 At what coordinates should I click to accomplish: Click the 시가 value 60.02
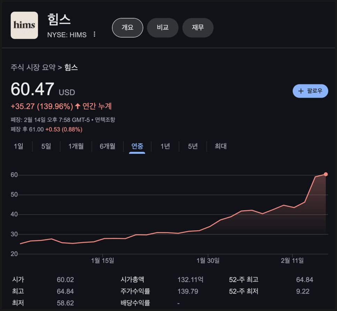(65, 280)
